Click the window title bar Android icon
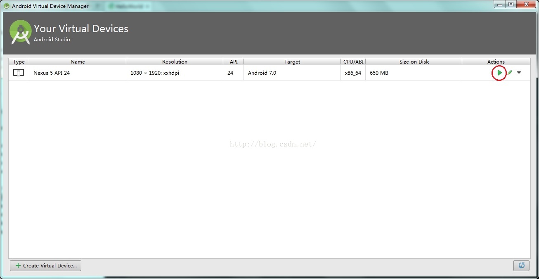The height and width of the screenshot is (279, 539). (7, 6)
